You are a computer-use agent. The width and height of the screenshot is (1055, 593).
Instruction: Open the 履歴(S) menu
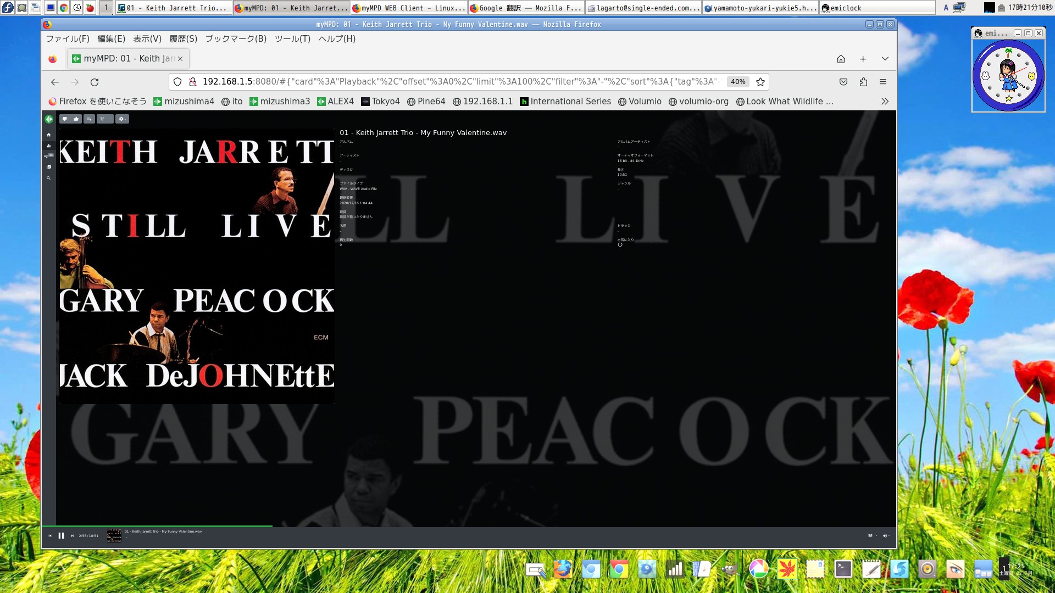coord(183,39)
